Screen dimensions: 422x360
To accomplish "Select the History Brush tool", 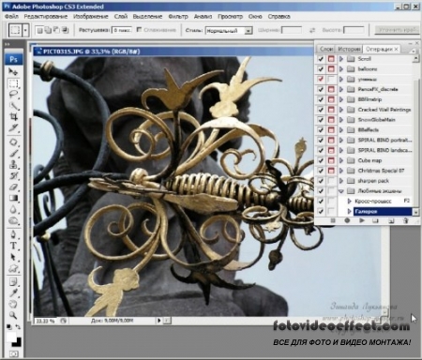I will click(x=13, y=176).
